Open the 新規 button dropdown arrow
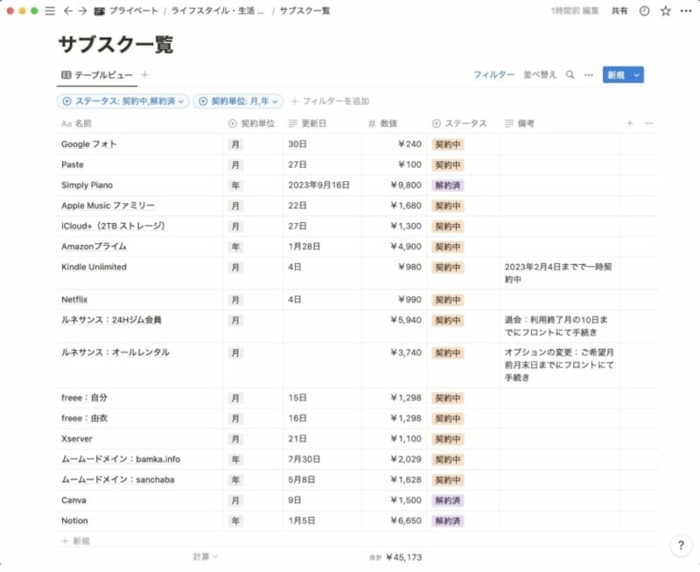 636,75
